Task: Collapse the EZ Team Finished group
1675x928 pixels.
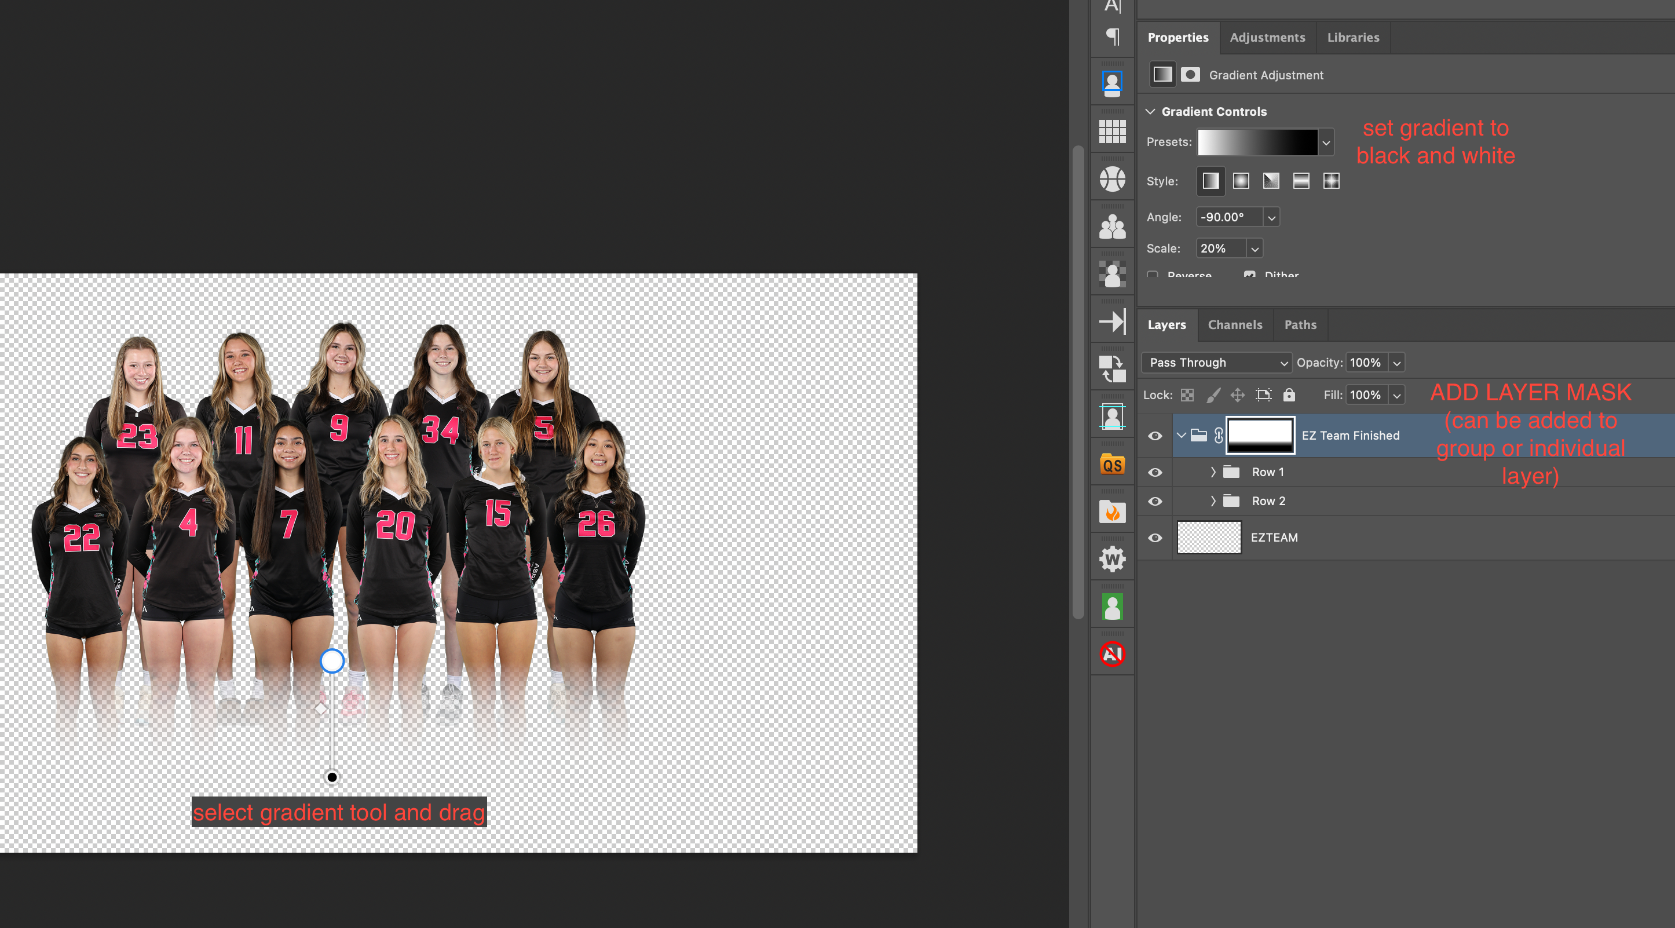Action: 1182,435
